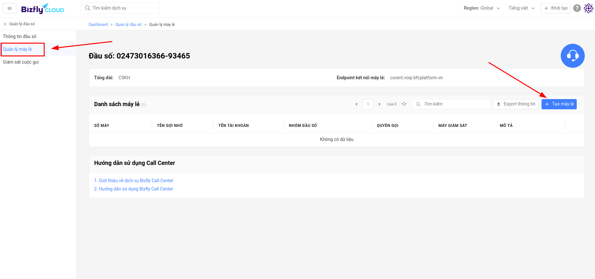
Task: Open the Khởi tạo create menu
Action: [x=556, y=8]
